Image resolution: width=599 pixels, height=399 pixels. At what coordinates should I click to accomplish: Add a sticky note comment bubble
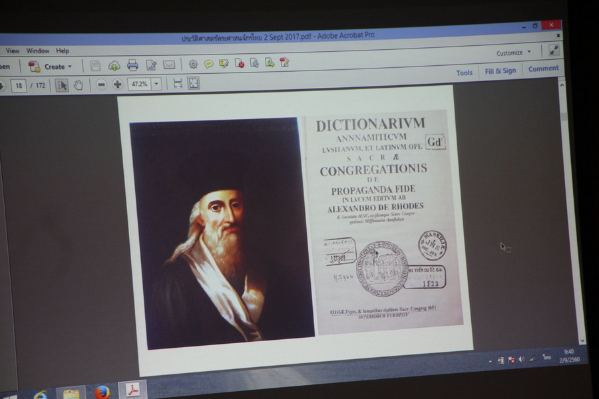point(208,64)
